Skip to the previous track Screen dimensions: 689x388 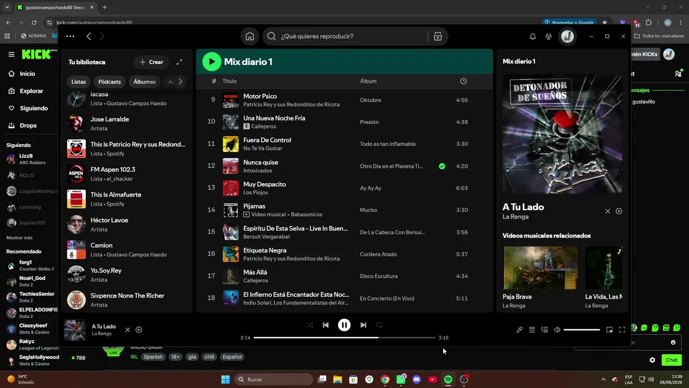[326, 325]
